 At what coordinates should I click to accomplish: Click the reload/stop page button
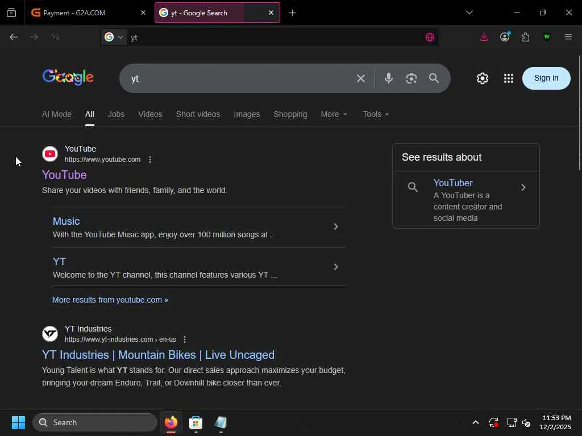tap(55, 37)
